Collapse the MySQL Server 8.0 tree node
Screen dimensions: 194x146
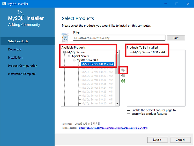pos(74,60)
